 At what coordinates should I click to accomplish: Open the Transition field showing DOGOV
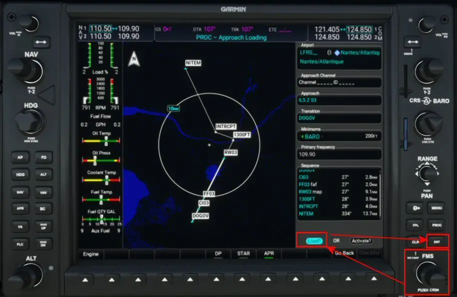pos(339,118)
